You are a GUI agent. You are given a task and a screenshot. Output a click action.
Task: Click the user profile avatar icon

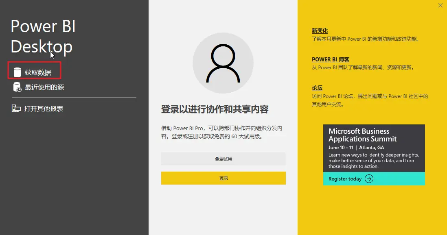[223, 63]
